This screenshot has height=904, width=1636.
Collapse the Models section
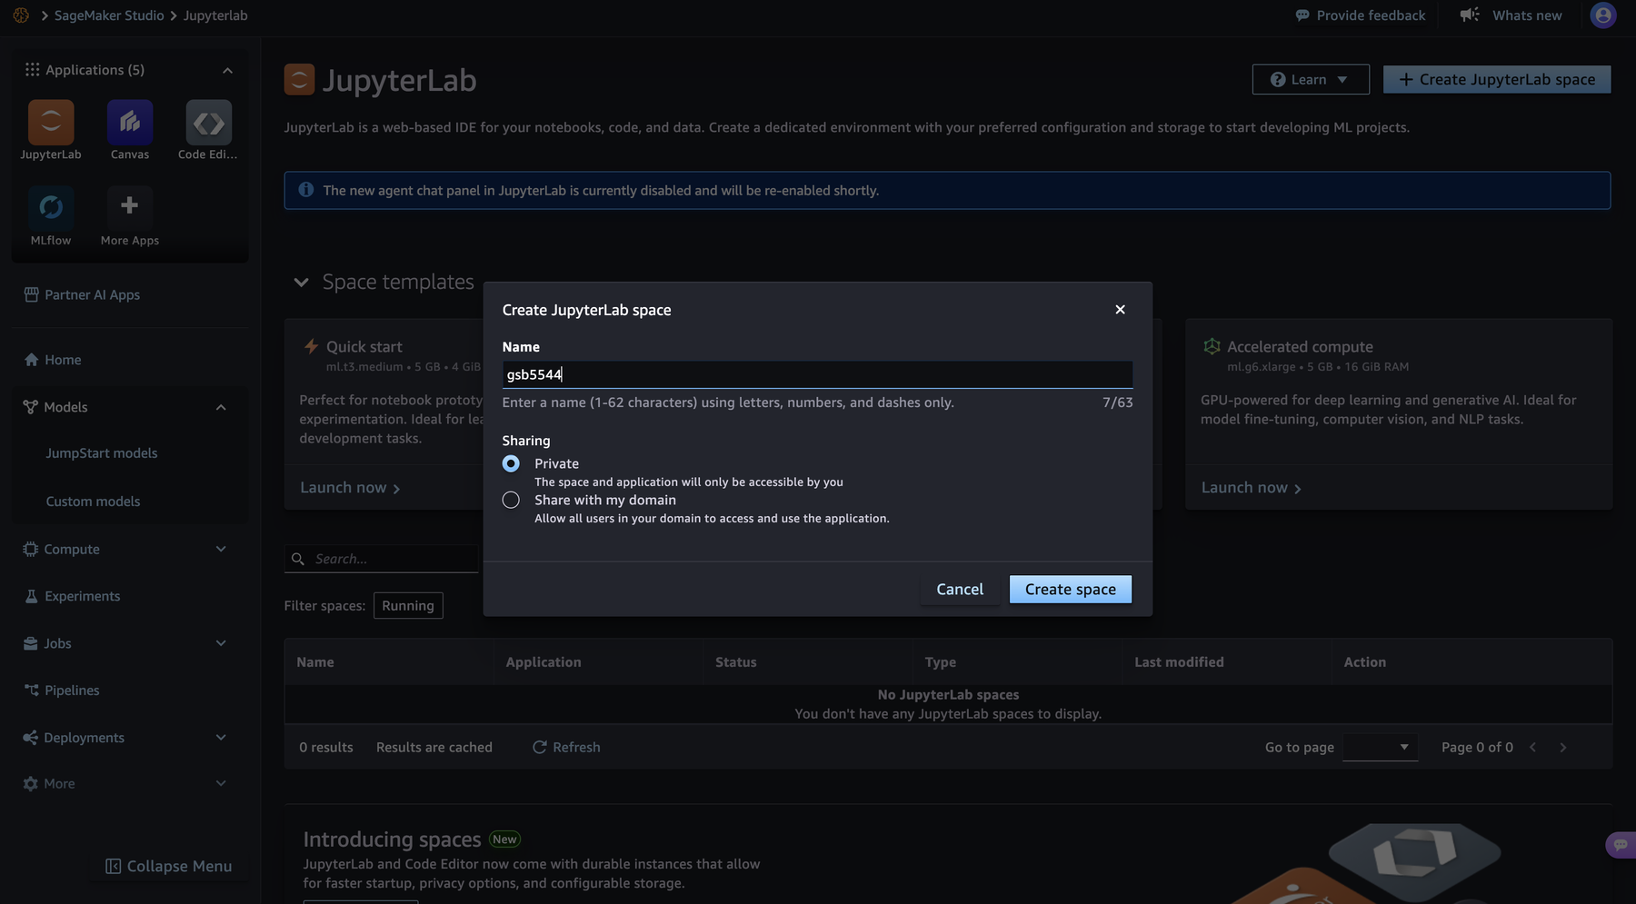(221, 407)
